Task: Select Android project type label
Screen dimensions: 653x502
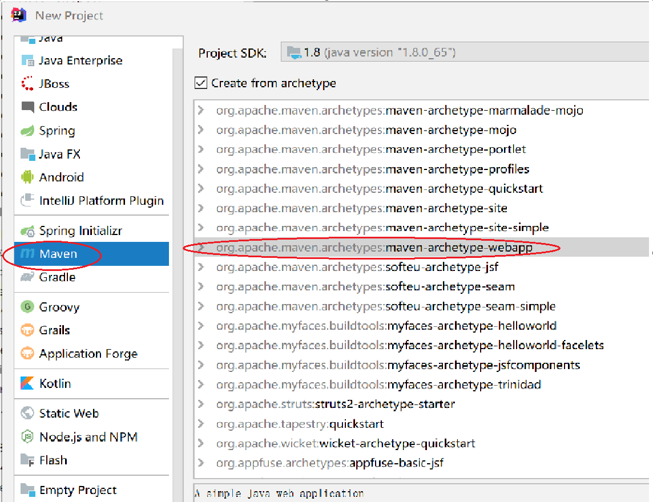Action: point(62,177)
